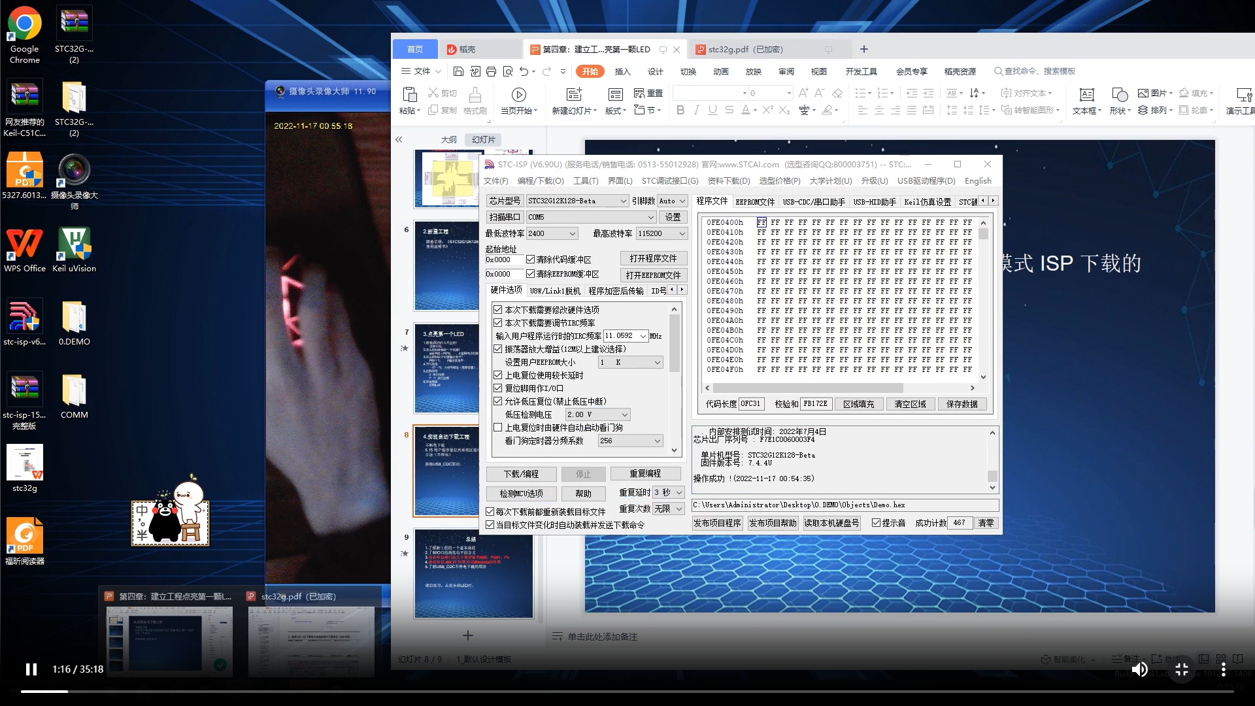Expand the 芯片型号 chip model dropdown

click(623, 201)
